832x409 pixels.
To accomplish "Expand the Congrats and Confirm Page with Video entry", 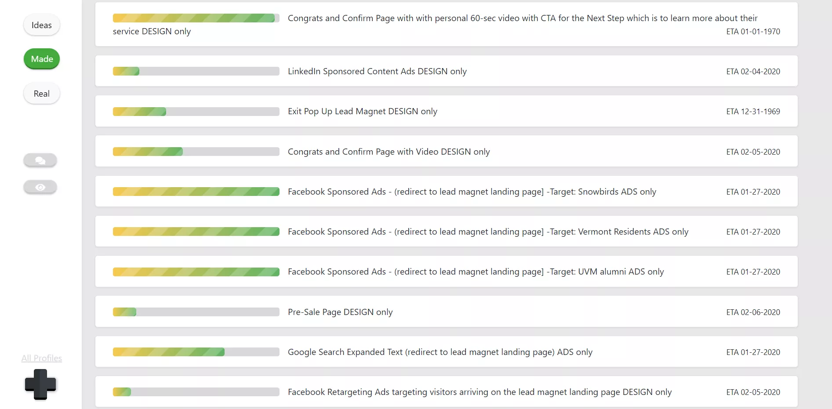I will 388,151.
